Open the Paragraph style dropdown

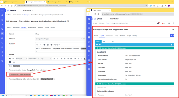point(22,59)
